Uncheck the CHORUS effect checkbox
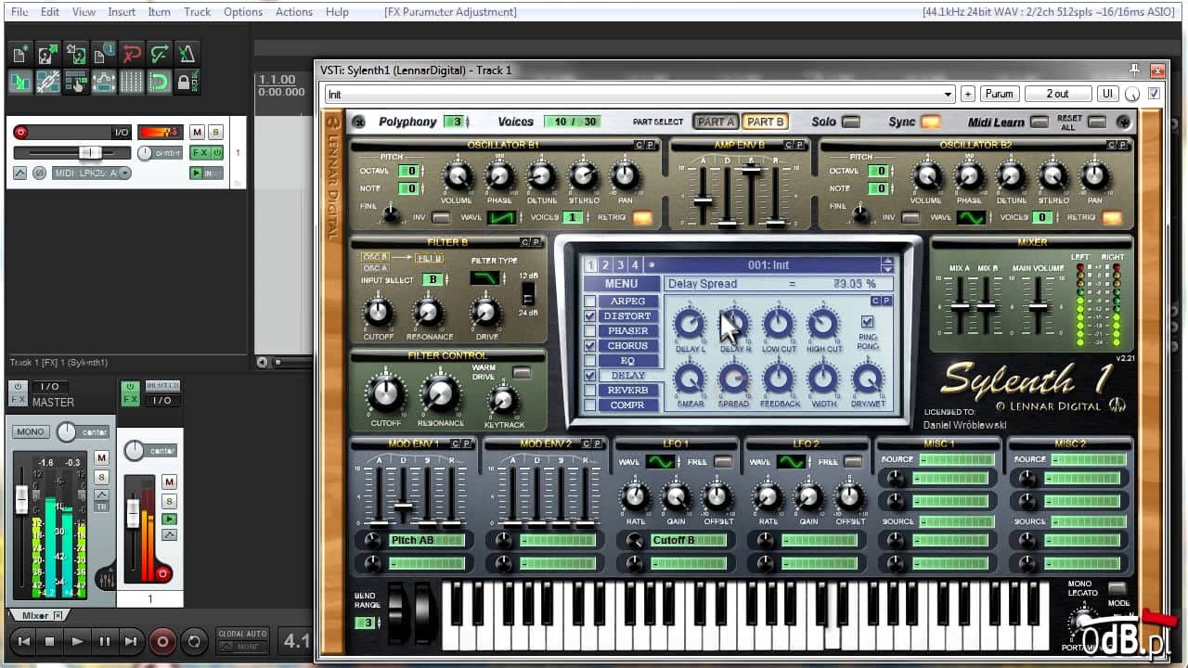The width and height of the screenshot is (1188, 668). coord(589,346)
